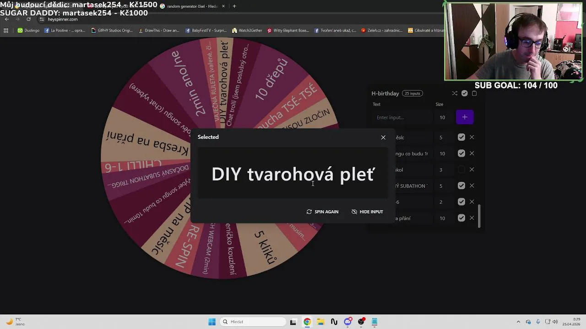Click the SPIN AGAIN button
This screenshot has width=586, height=329.
pos(322,212)
